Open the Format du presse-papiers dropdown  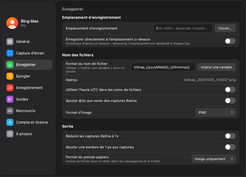(214, 159)
